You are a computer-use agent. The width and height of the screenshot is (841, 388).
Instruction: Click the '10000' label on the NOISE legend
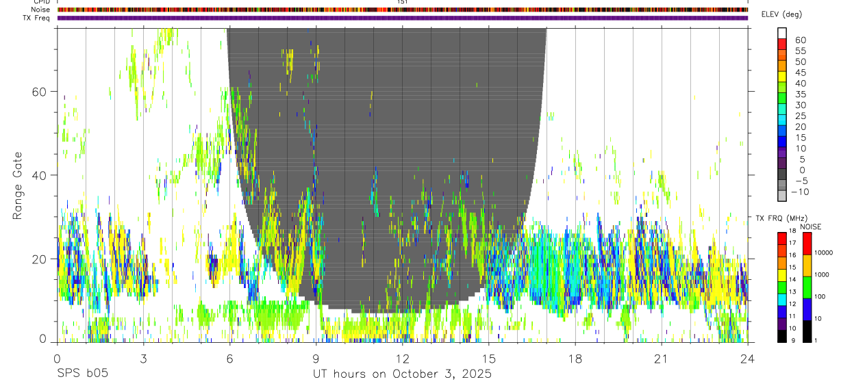point(825,253)
